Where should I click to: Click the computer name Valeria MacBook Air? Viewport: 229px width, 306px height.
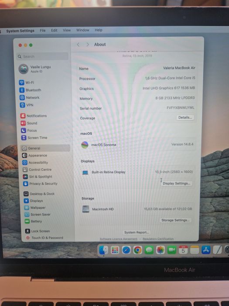coord(179,68)
